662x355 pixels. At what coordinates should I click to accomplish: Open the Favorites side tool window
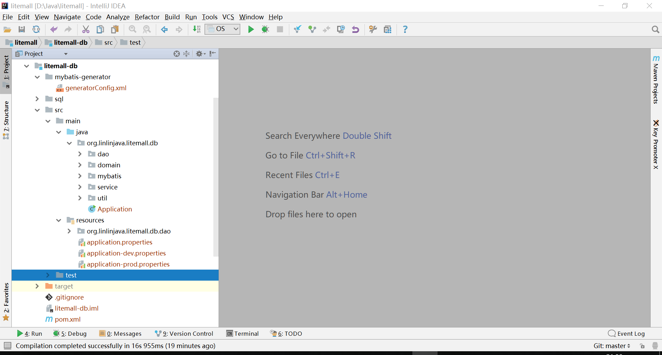6,302
